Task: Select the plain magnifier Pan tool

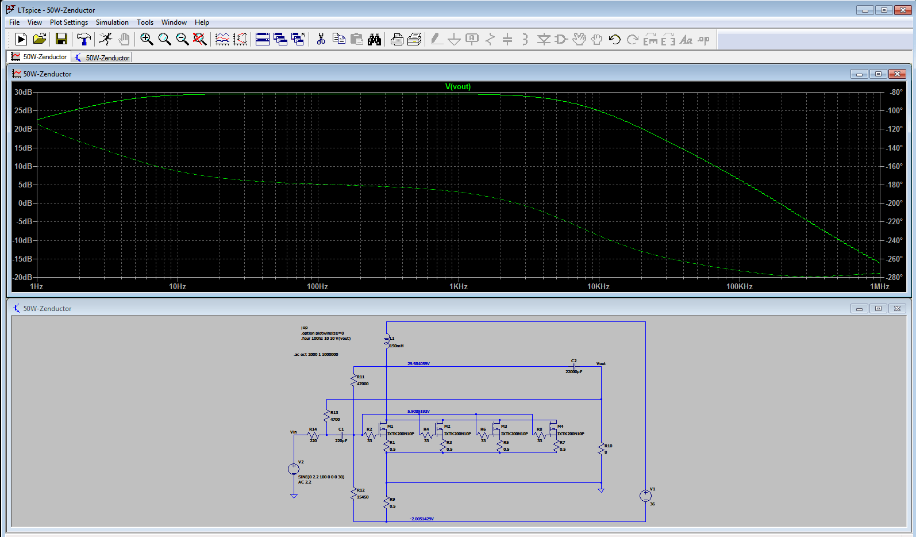Action: (x=164, y=39)
